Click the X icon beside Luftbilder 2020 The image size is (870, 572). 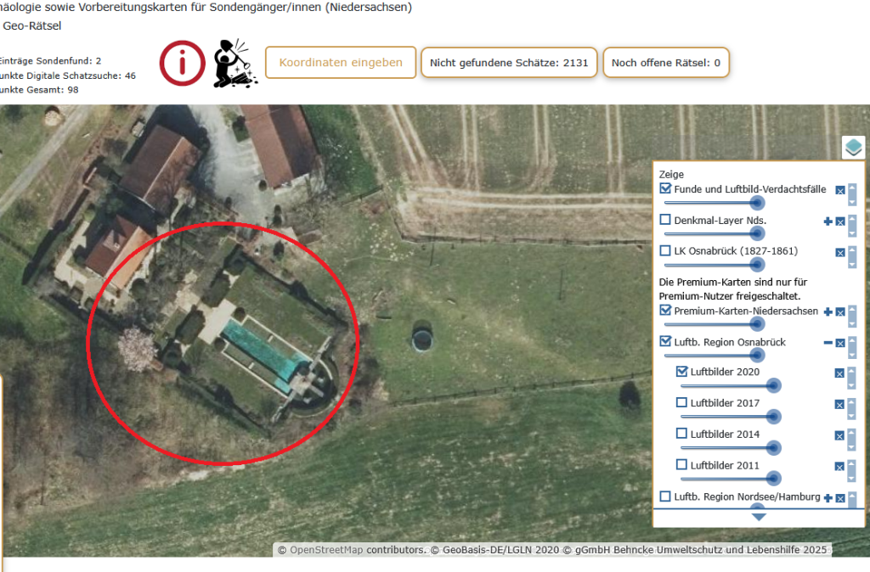click(x=839, y=373)
